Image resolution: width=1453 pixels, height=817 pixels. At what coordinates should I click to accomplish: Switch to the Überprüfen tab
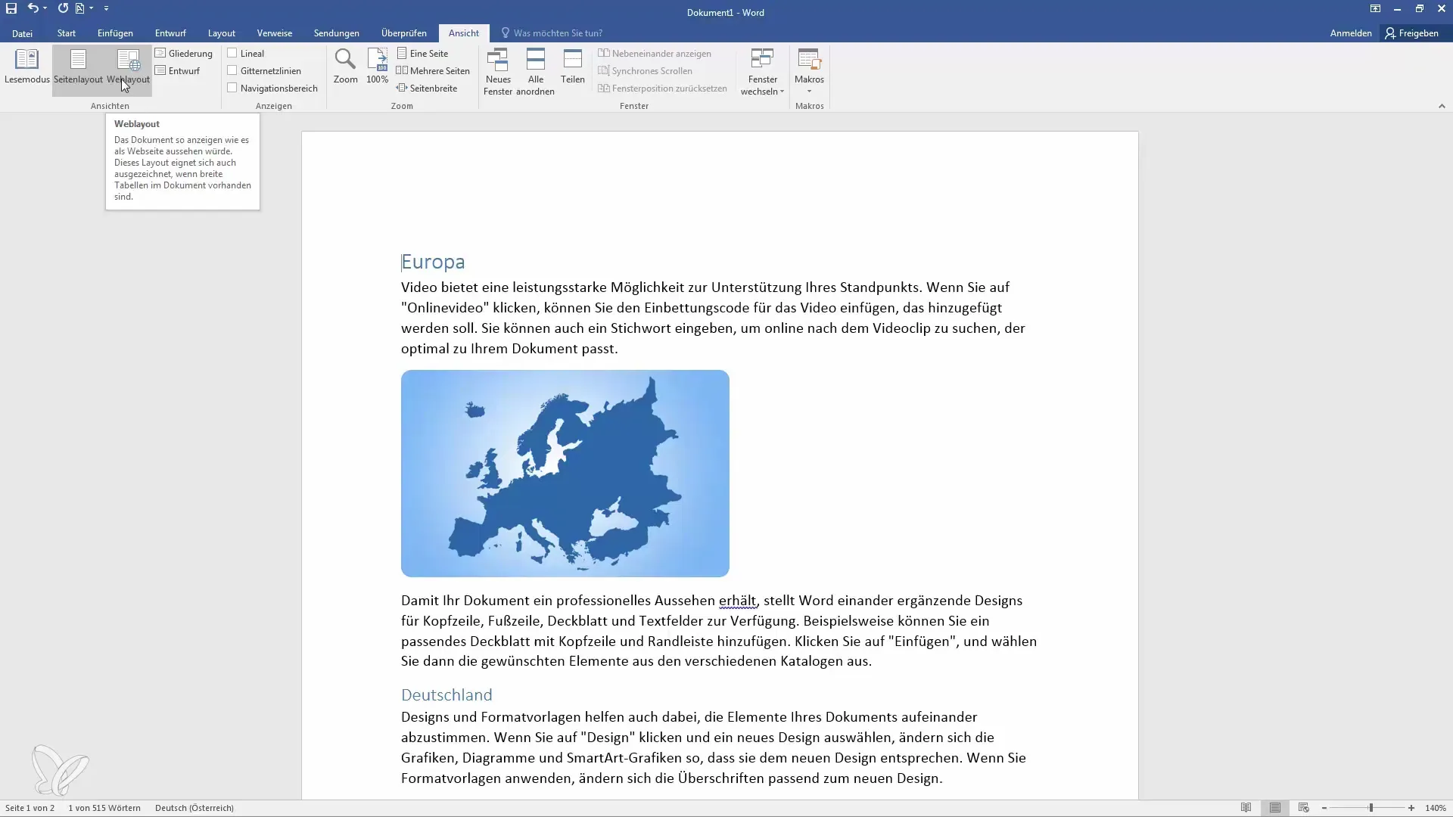(x=404, y=33)
